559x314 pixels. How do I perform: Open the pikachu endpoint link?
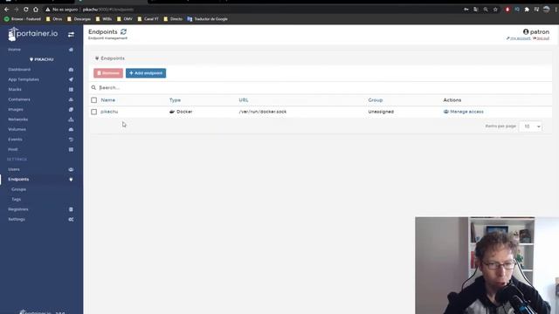click(x=109, y=112)
